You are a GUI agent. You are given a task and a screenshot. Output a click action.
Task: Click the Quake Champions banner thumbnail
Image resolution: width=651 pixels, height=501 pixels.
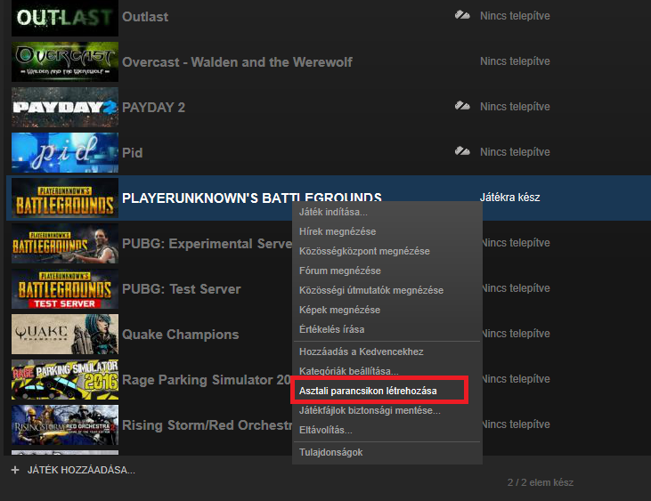[65, 334]
